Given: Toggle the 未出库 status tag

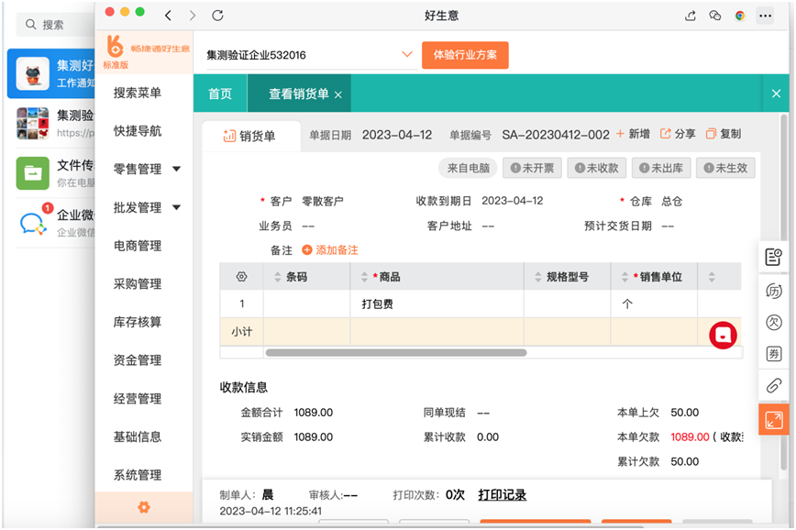Looking at the screenshot, I should click(660, 168).
